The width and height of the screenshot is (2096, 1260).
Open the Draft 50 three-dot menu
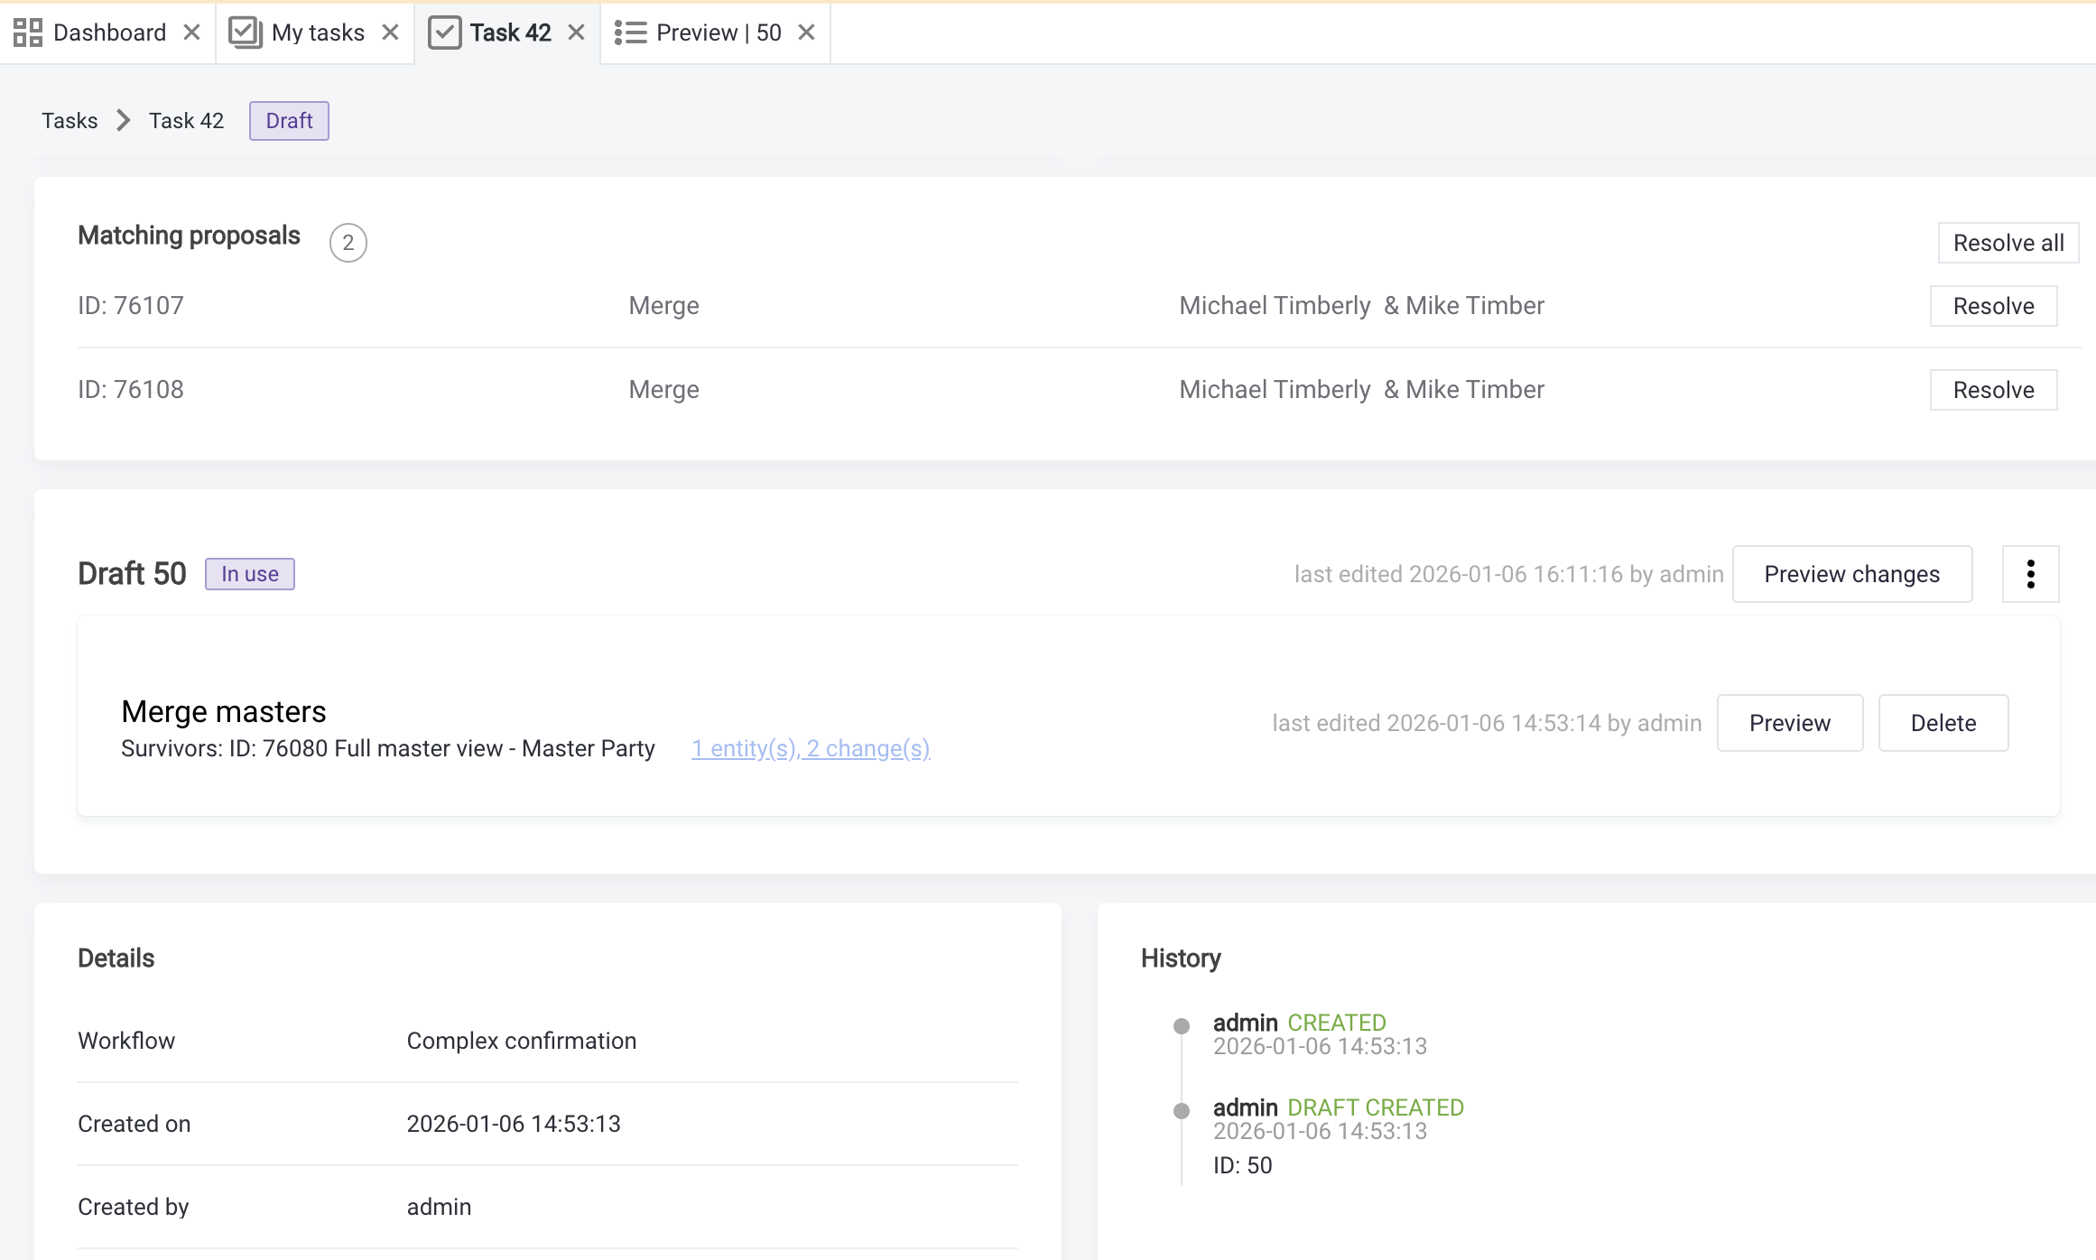pyautogui.click(x=2030, y=574)
